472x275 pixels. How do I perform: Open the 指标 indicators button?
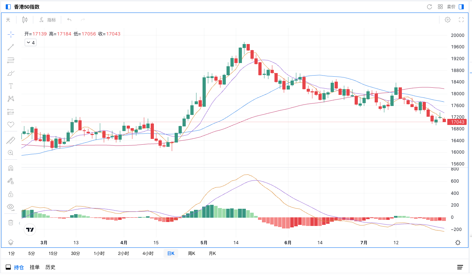coord(48,20)
